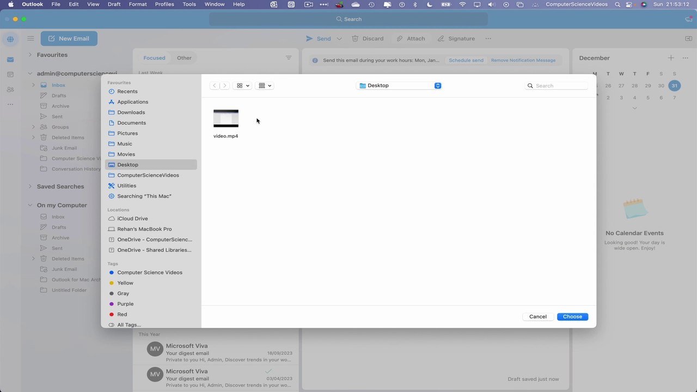Image resolution: width=697 pixels, height=392 pixels.
Task: Expand the Favourites section
Action: 30,55
